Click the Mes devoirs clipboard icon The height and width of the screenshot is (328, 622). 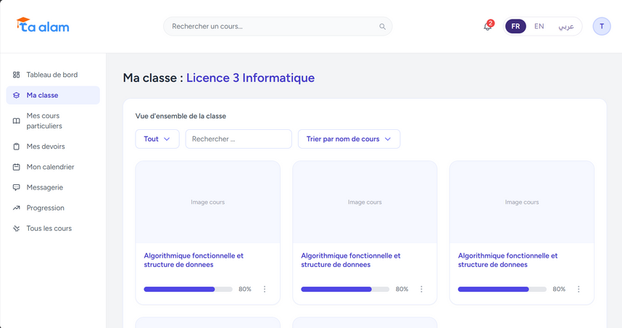tap(16, 147)
